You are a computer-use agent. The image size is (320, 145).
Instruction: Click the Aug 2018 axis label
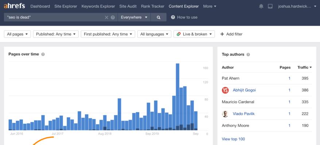click(x=105, y=134)
